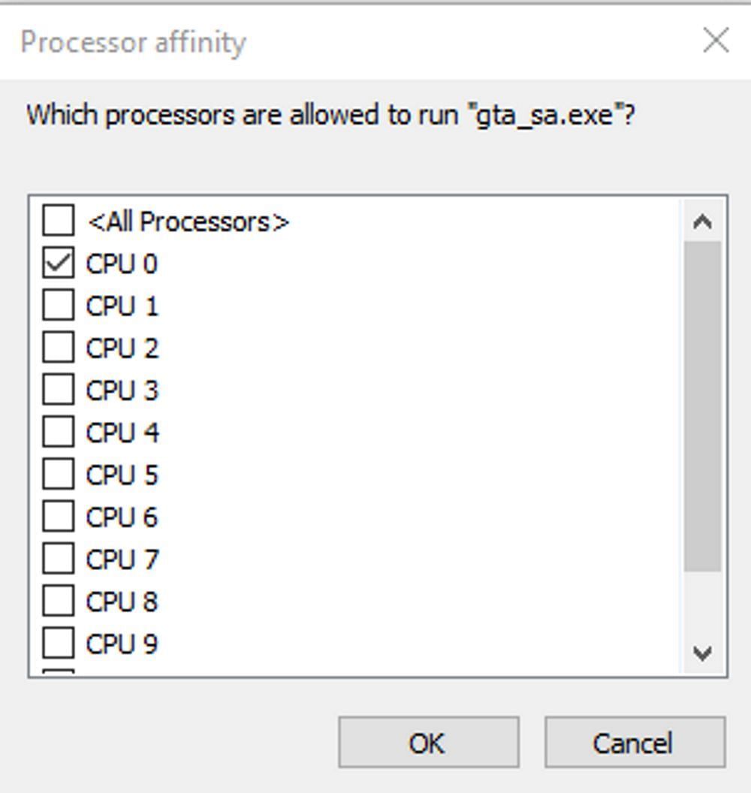Screen dimensions: 751x793
Task: Enable CPU 4 for gta_sa.exe
Action: pyautogui.click(x=59, y=432)
